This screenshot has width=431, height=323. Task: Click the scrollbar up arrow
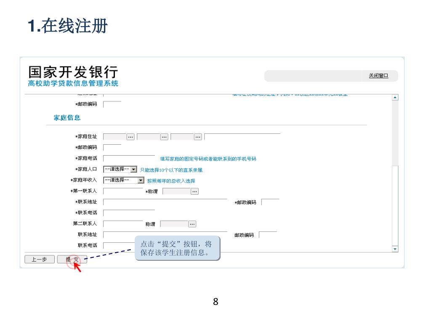click(x=395, y=98)
